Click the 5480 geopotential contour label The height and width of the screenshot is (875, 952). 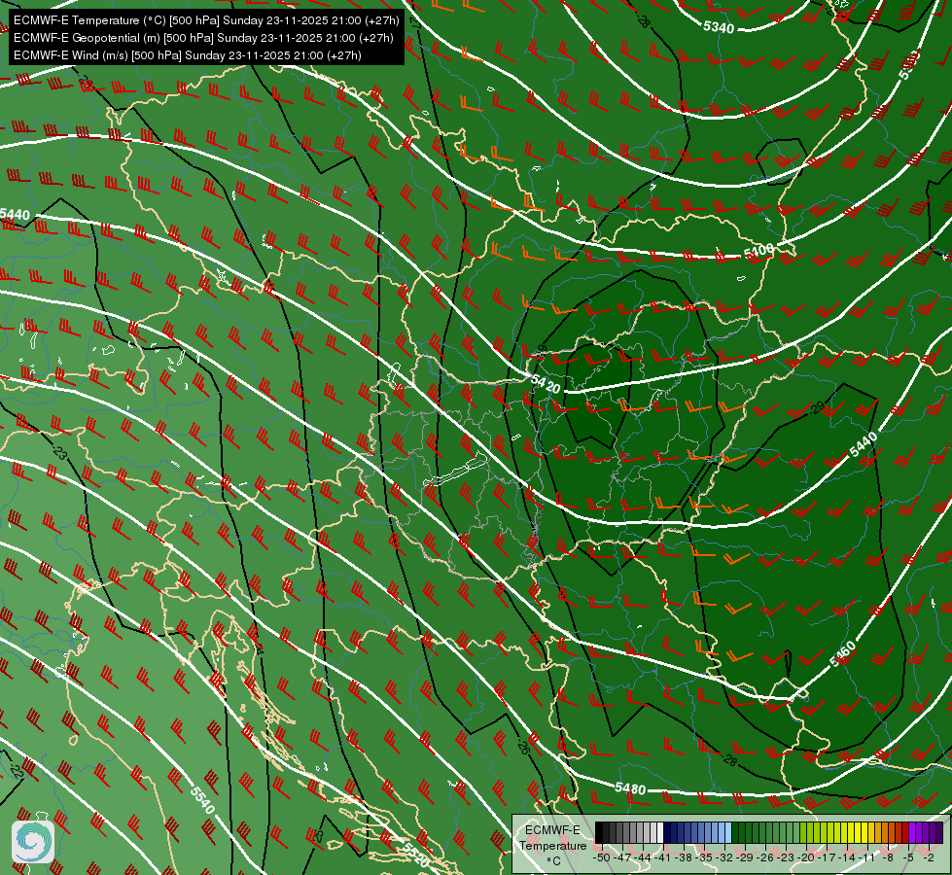pos(629,788)
